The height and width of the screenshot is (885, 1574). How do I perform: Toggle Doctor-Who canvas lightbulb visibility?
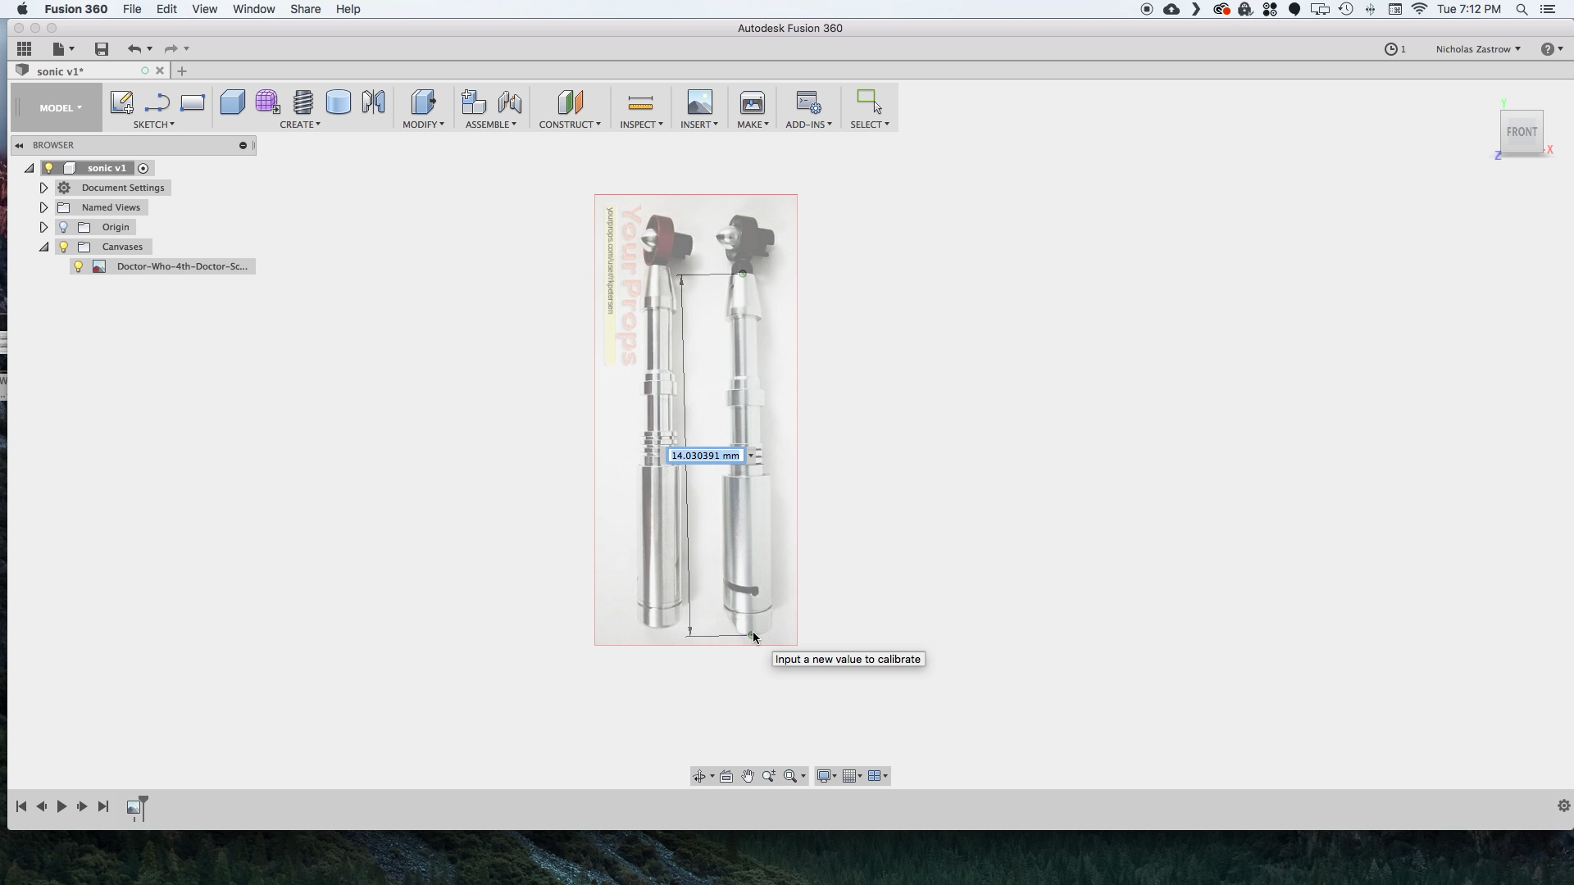[79, 266]
